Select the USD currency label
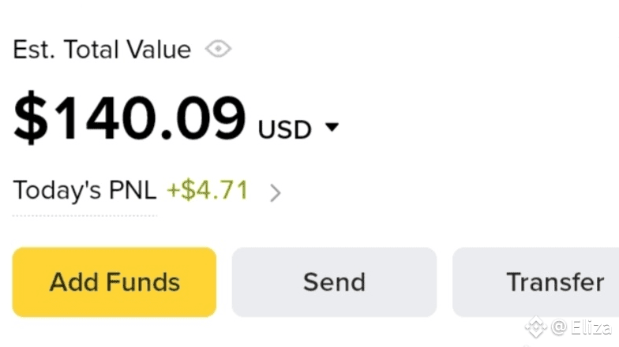Image resolution: width=619 pixels, height=347 pixels. pyautogui.click(x=284, y=129)
